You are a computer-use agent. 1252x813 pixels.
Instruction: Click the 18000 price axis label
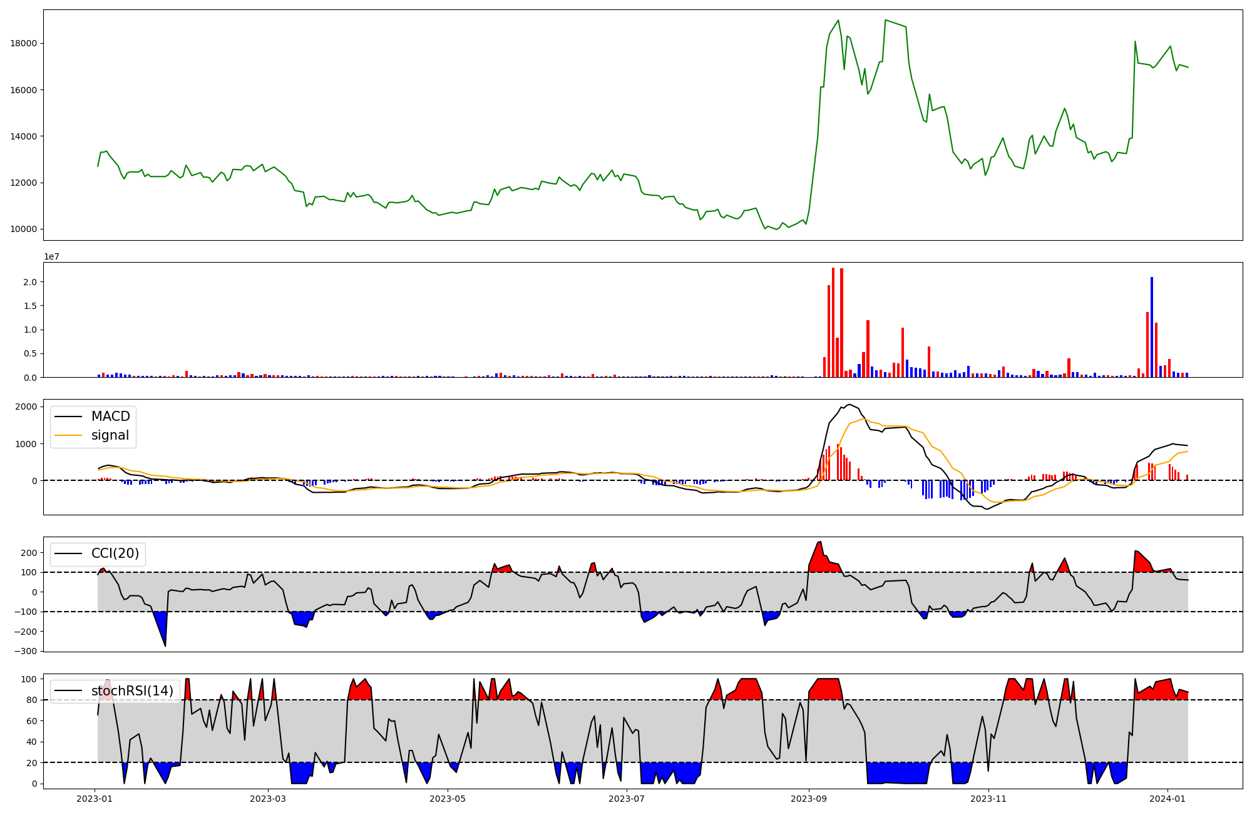[24, 43]
